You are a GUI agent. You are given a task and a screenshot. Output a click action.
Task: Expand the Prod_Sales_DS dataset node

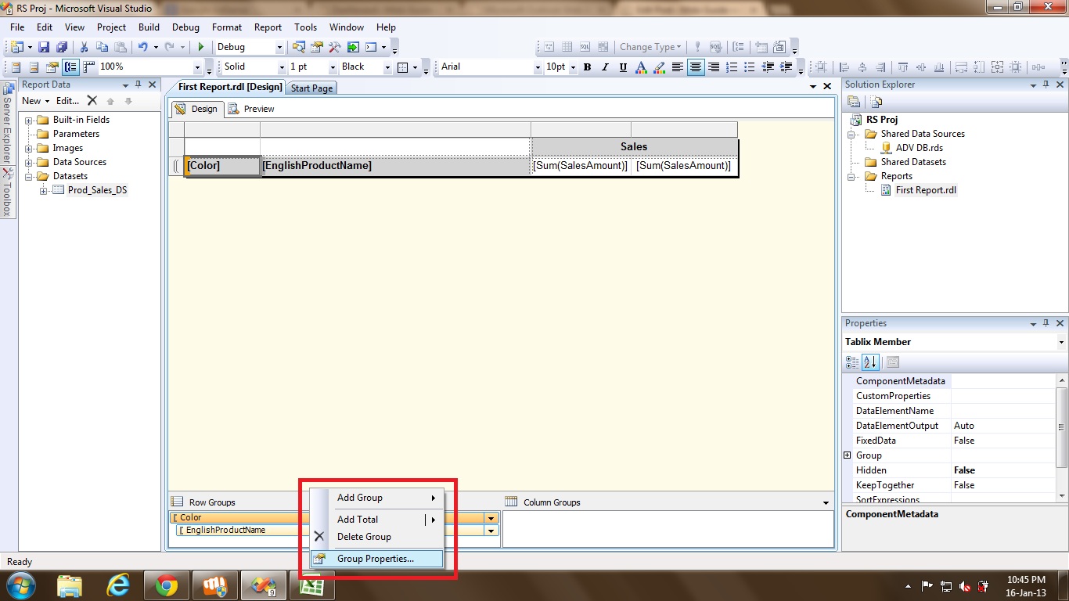[x=44, y=191]
